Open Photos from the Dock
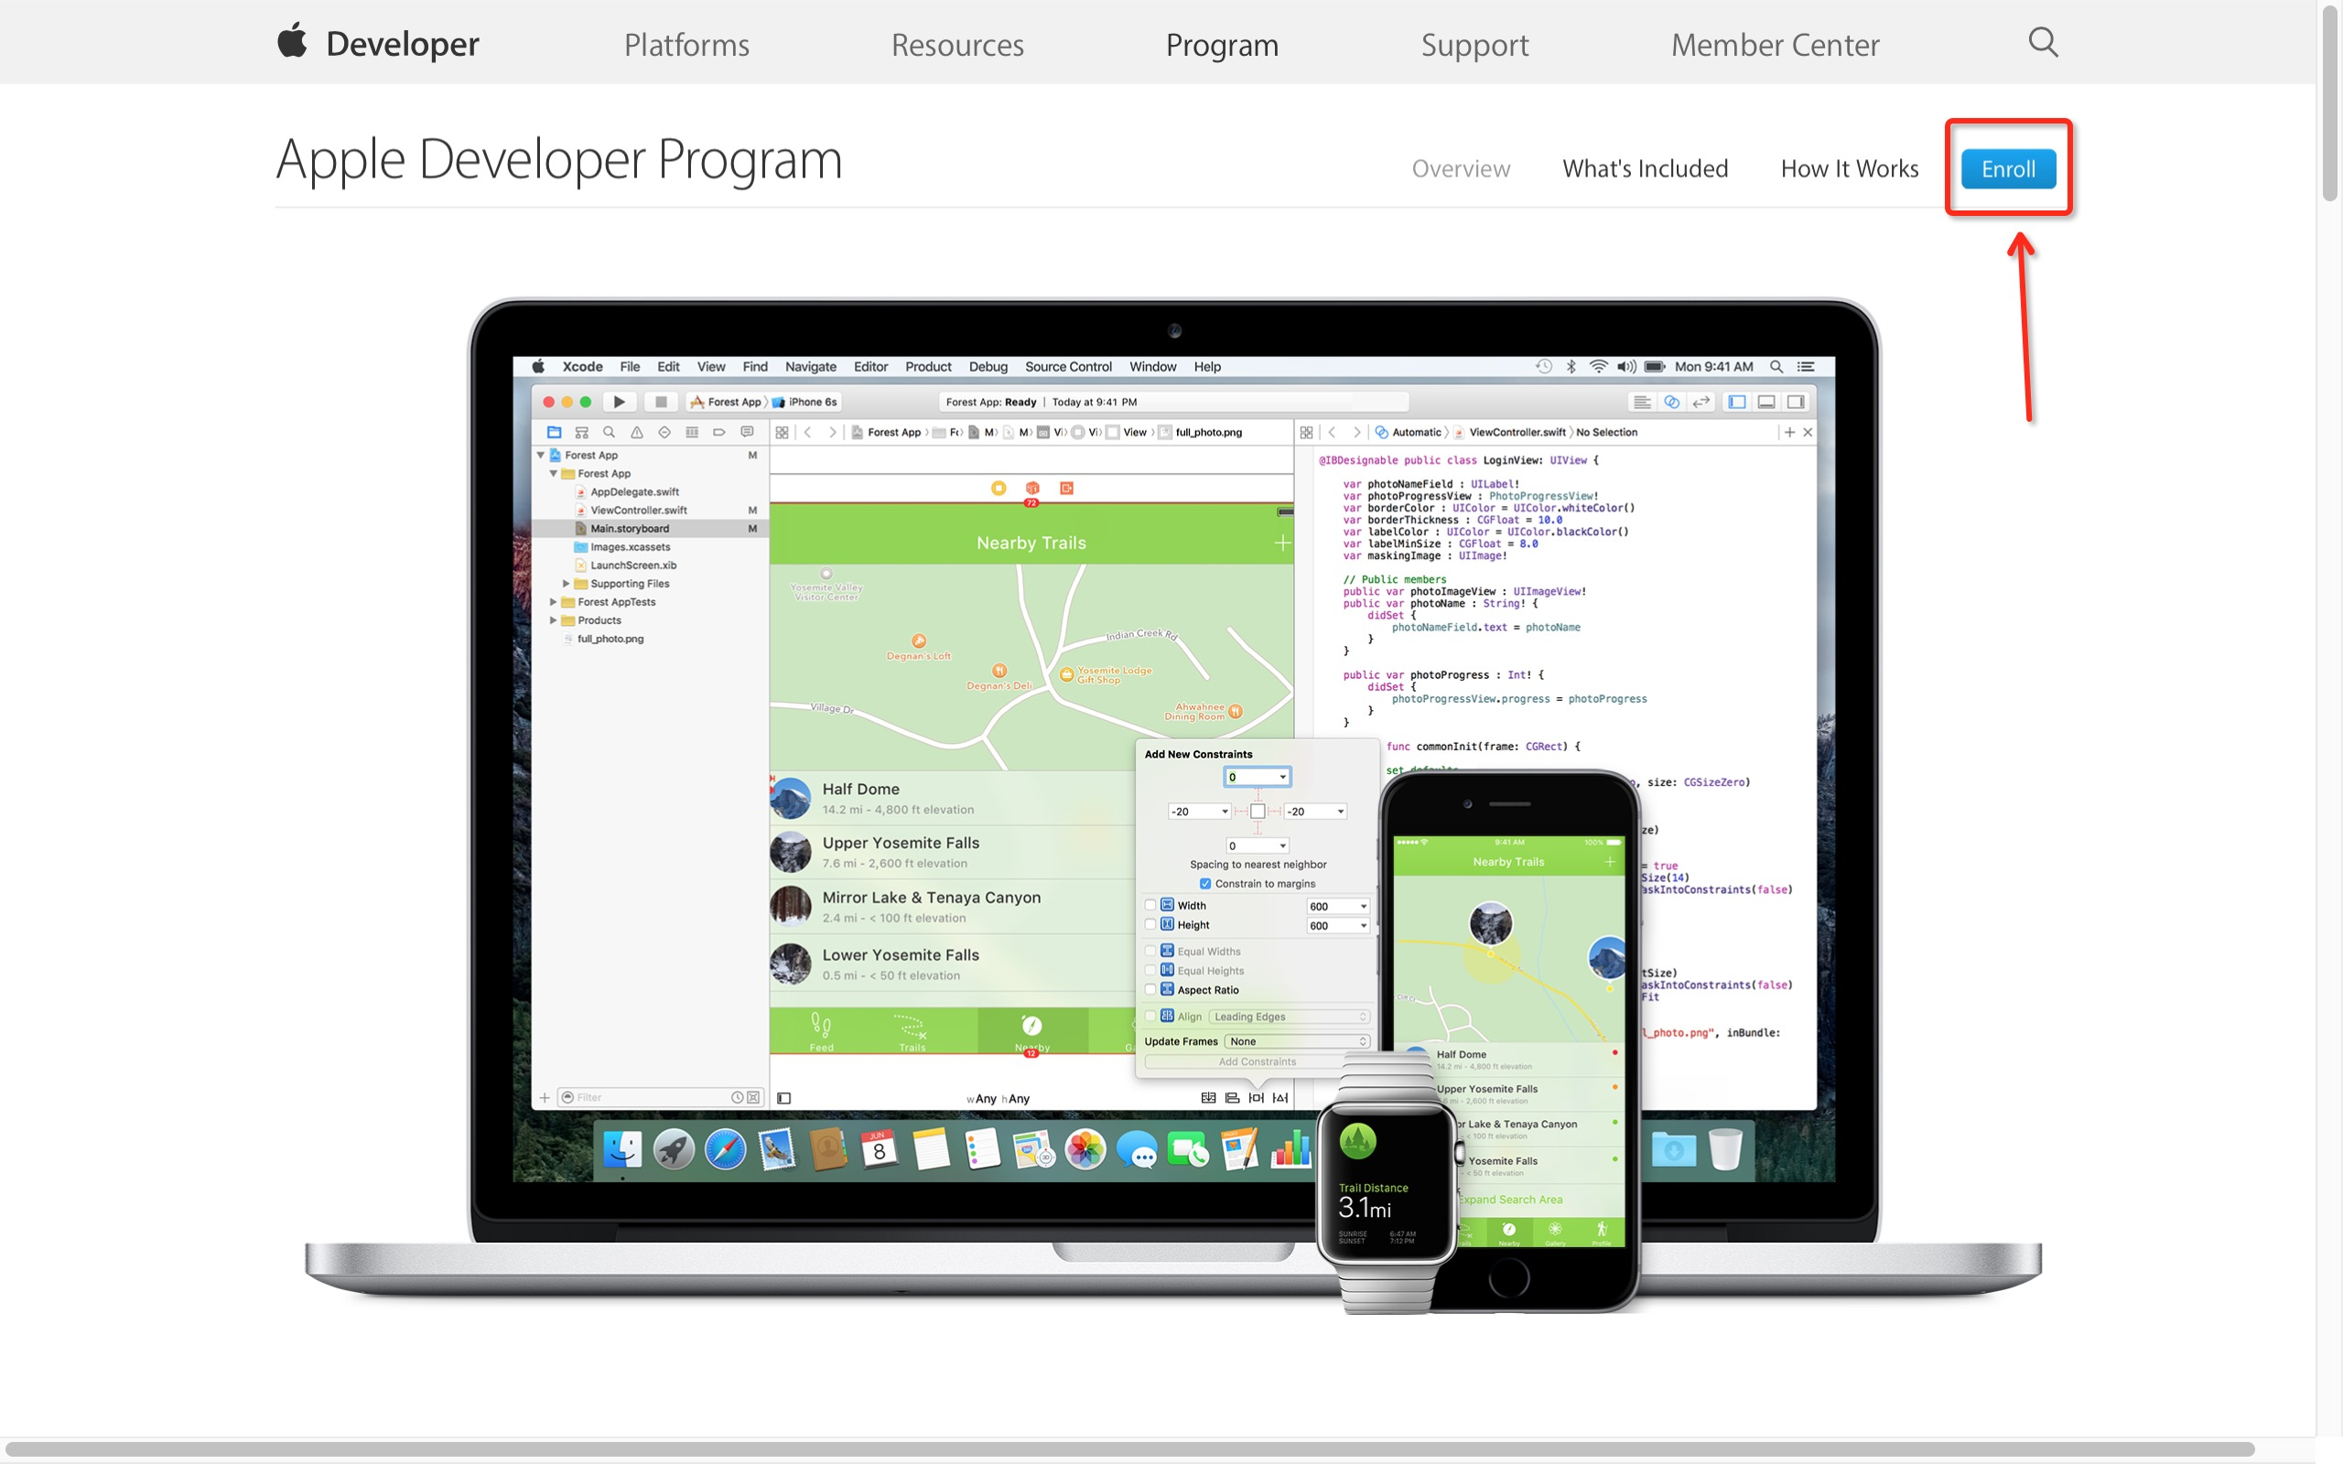 pyautogui.click(x=1085, y=1150)
